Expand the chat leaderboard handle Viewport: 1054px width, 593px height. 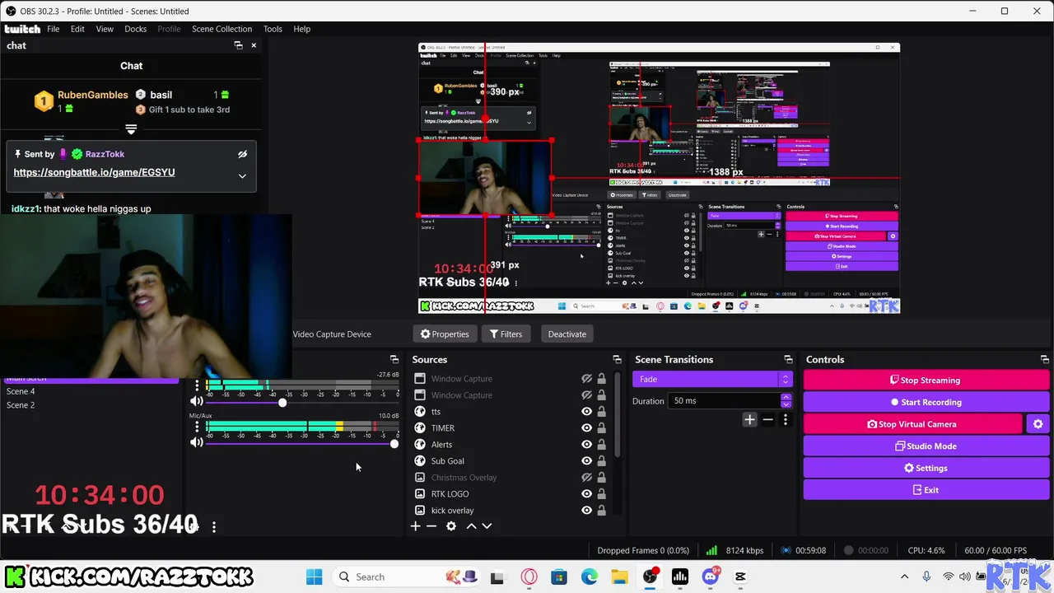coord(131,129)
